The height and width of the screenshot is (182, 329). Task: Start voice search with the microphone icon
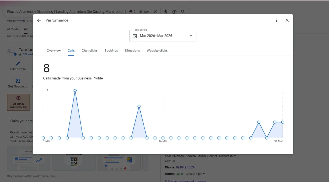coord(166,12)
